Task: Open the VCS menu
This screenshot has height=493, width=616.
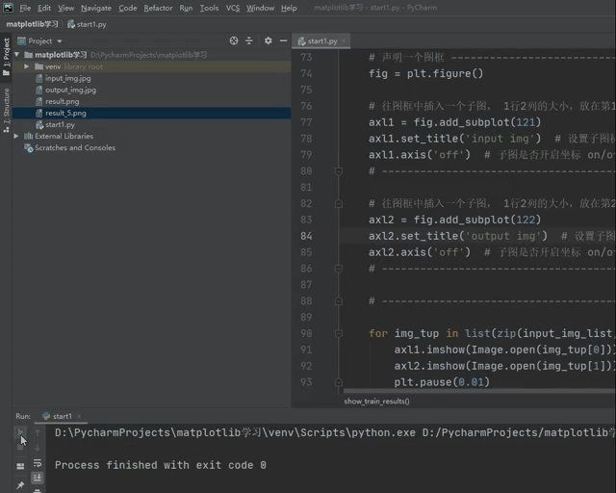Action: [233, 8]
